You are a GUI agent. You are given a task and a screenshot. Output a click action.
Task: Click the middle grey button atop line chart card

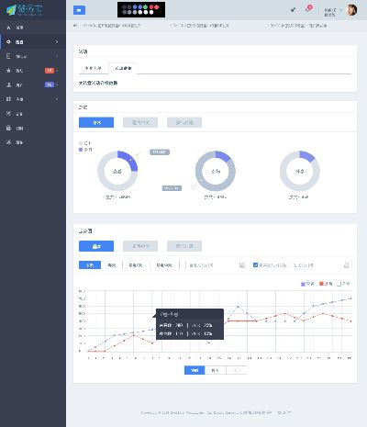pyautogui.click(x=140, y=246)
